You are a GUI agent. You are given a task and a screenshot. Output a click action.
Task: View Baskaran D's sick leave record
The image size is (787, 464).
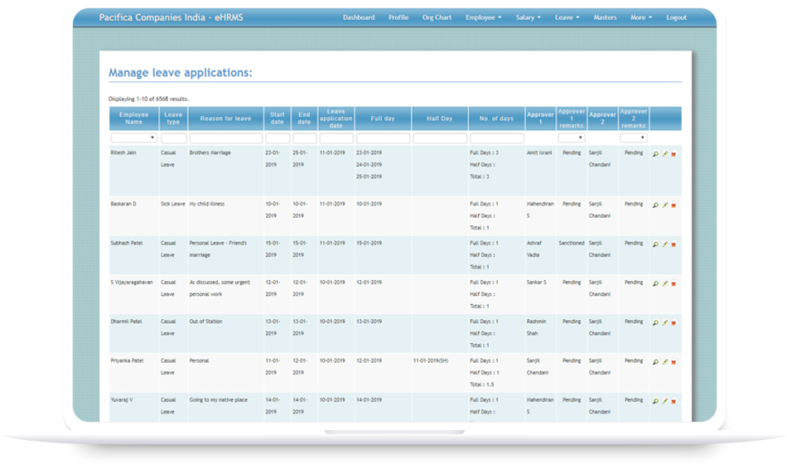click(655, 205)
